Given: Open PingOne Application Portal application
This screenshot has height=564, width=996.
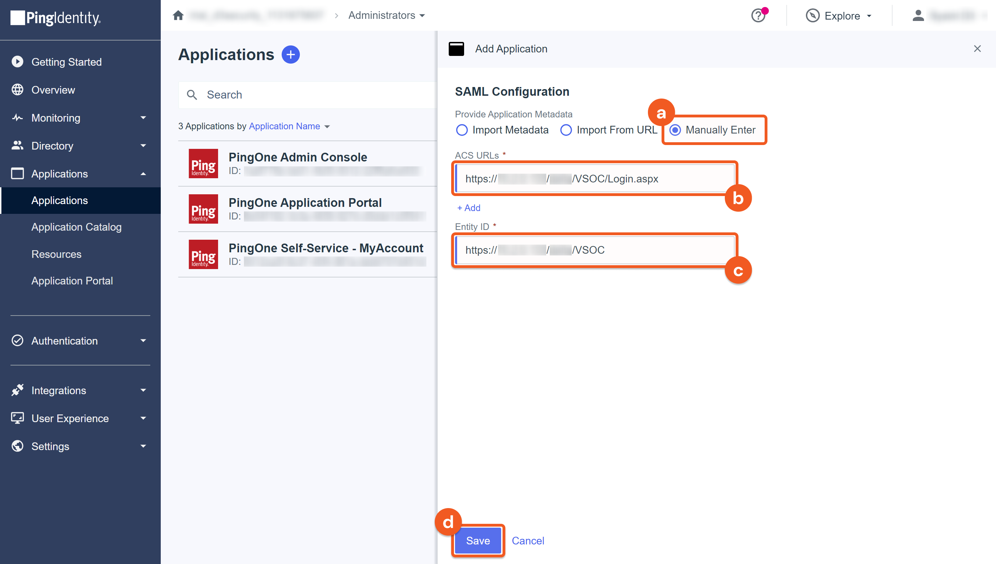Looking at the screenshot, I should tap(307, 209).
